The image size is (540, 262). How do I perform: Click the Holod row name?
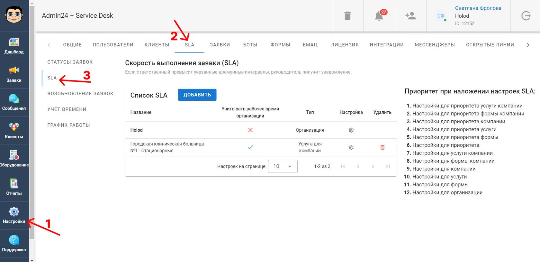tap(137, 130)
